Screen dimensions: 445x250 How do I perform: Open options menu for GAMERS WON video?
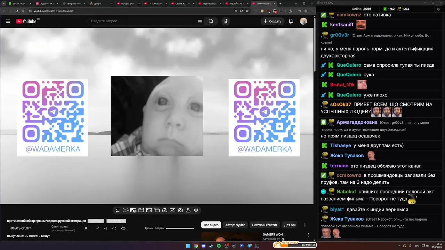point(308,235)
